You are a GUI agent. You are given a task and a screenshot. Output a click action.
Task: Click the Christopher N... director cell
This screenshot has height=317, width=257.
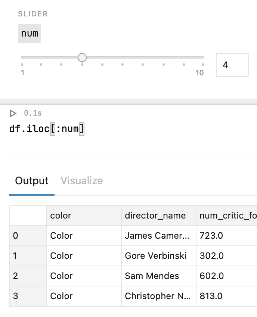(x=158, y=296)
